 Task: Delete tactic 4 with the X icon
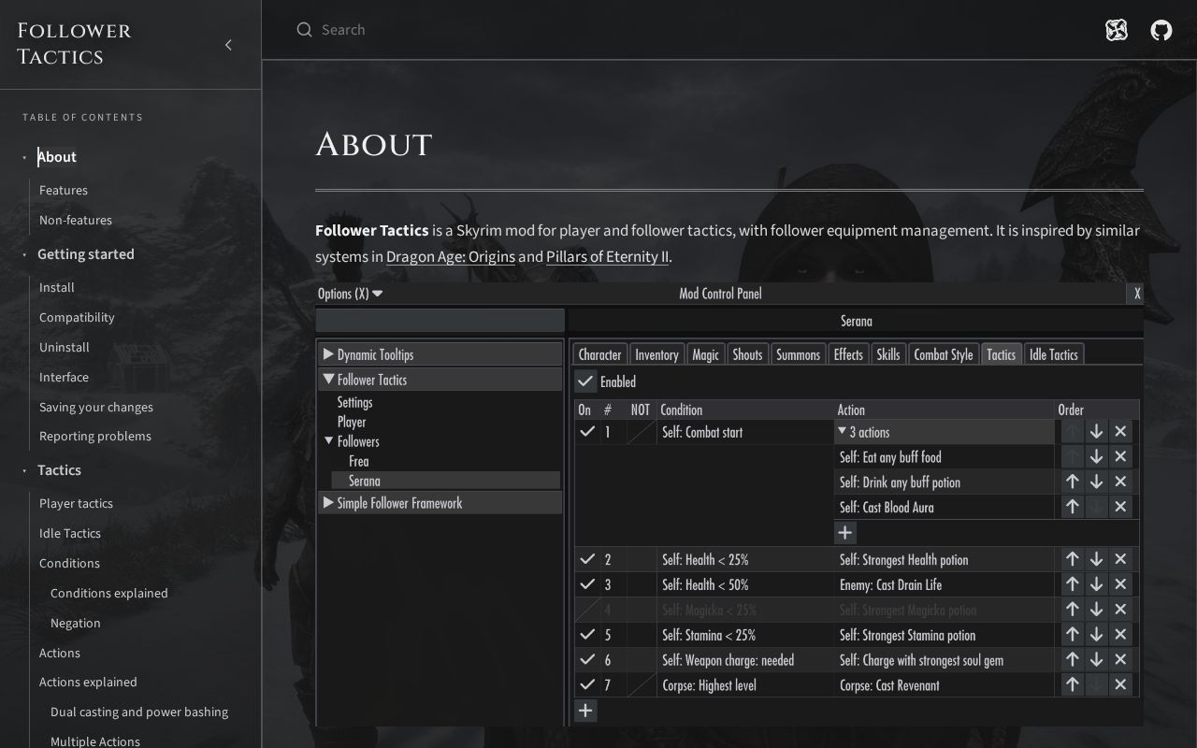1120,610
